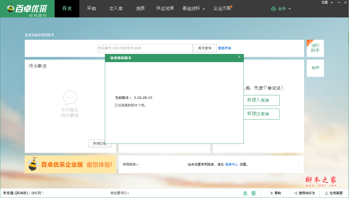Minimize the application window

pyautogui.click(x=339, y=2)
